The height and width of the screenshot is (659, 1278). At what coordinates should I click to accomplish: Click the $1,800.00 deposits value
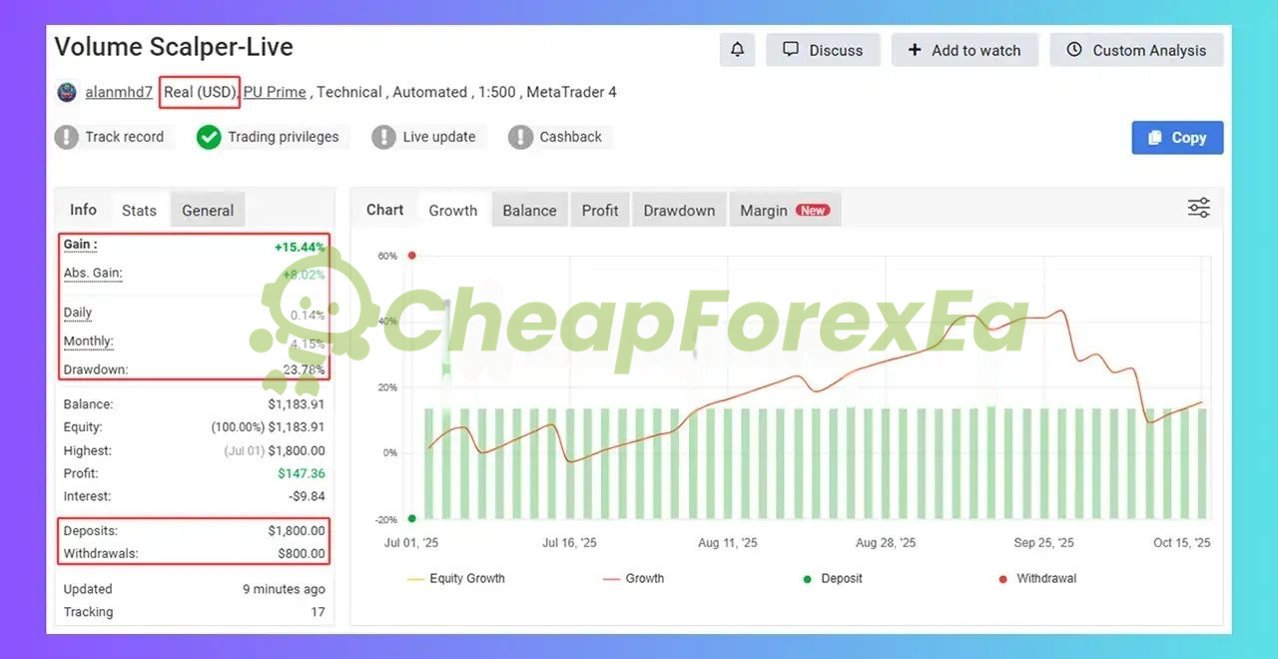coord(297,530)
